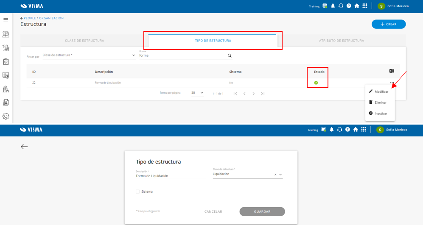Open the hamburger menu in the sidebar
Screen dimensions: 423x225
point(6,19)
